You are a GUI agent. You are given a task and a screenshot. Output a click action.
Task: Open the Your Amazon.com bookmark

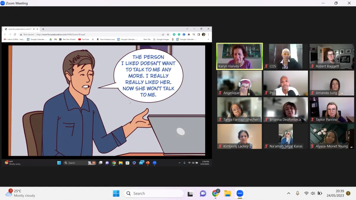point(106,39)
